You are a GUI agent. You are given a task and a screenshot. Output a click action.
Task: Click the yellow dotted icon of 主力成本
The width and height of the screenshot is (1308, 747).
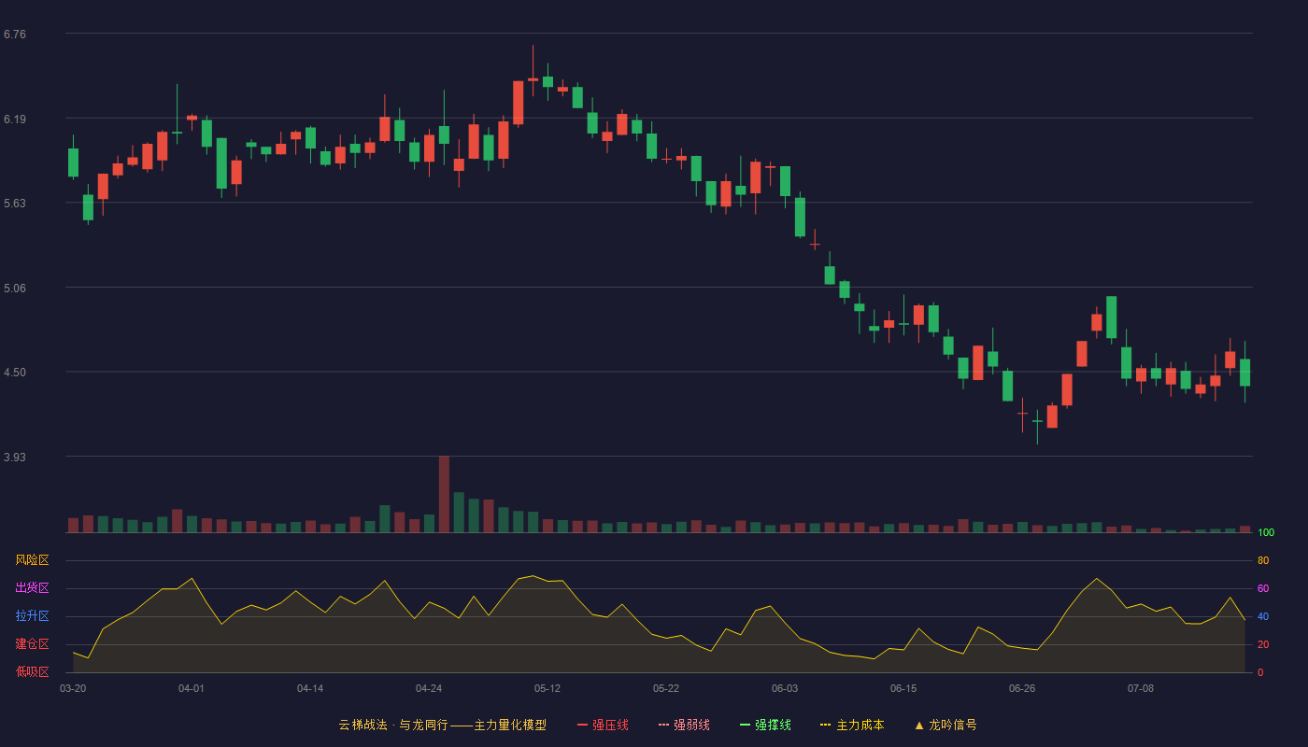point(825,725)
